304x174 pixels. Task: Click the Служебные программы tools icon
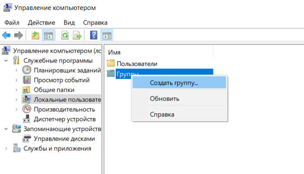(16, 60)
